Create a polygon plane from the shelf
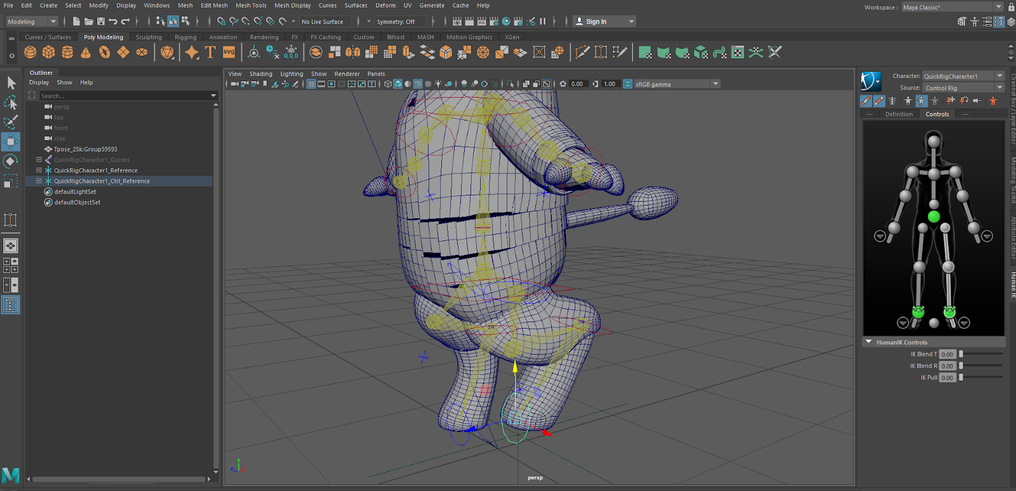 pos(123,53)
